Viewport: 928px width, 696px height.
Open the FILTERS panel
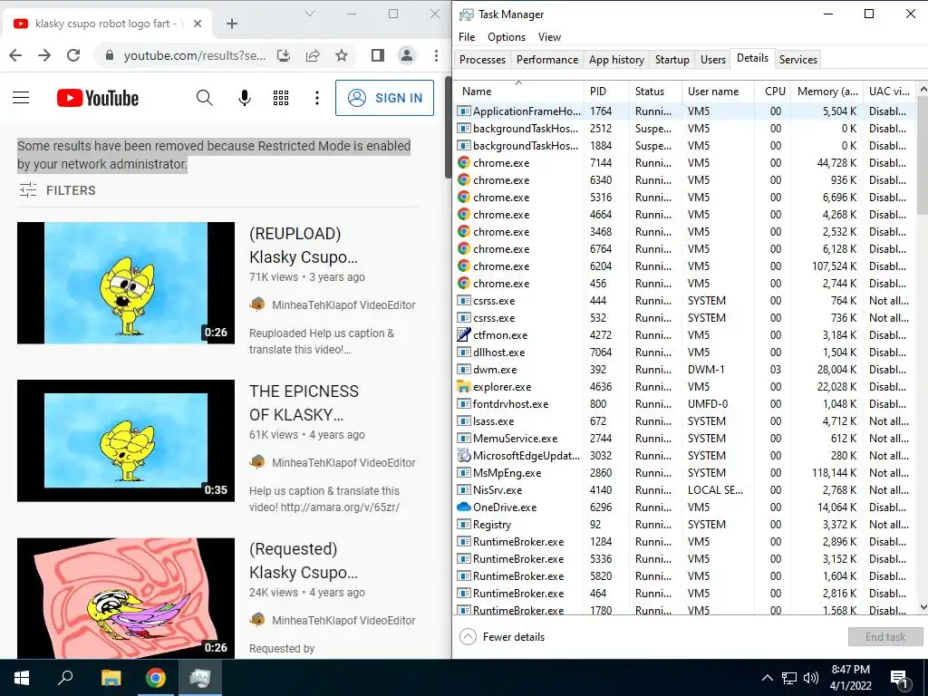57,190
